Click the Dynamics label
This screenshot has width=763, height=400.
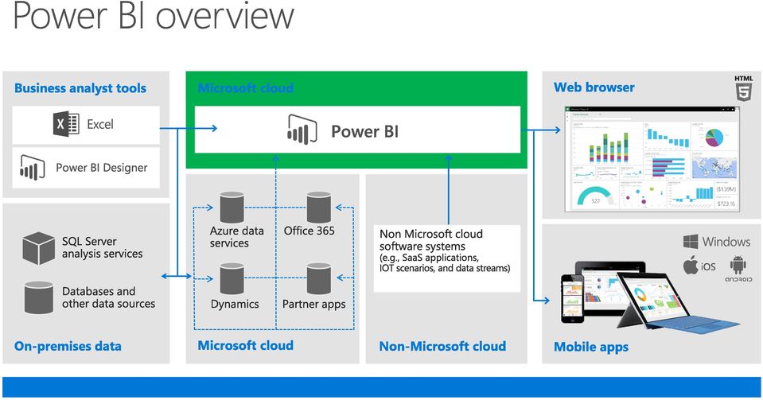pos(235,304)
